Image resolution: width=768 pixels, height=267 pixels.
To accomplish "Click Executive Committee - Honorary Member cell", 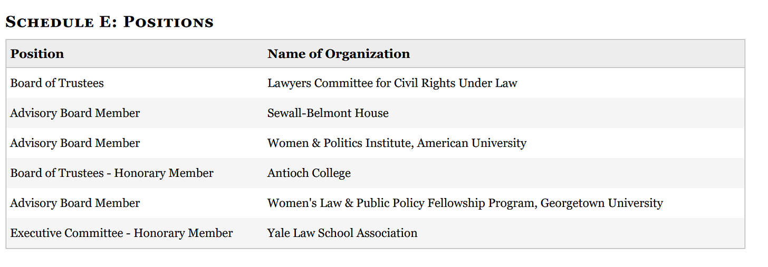I will pos(121,233).
